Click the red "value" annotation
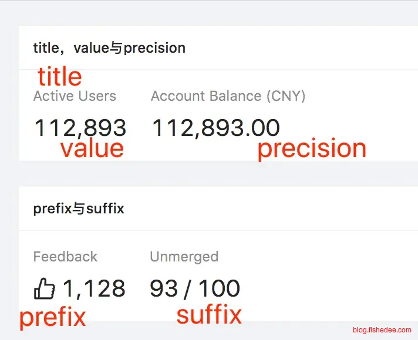This screenshot has width=418, height=340. coord(92,148)
